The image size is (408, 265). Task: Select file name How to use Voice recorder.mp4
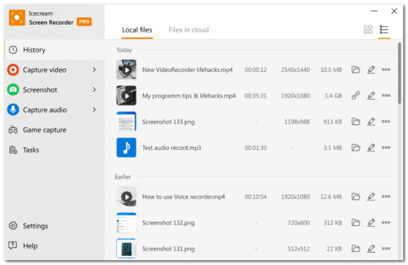tap(184, 197)
